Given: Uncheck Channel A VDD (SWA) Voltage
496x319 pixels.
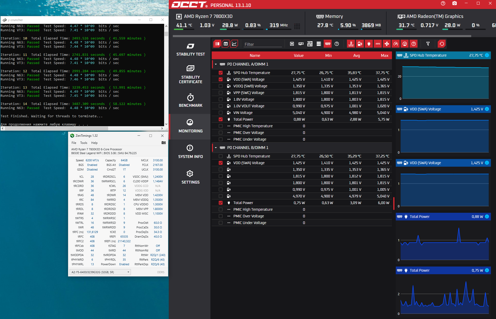Looking at the screenshot, I should coord(221,79).
